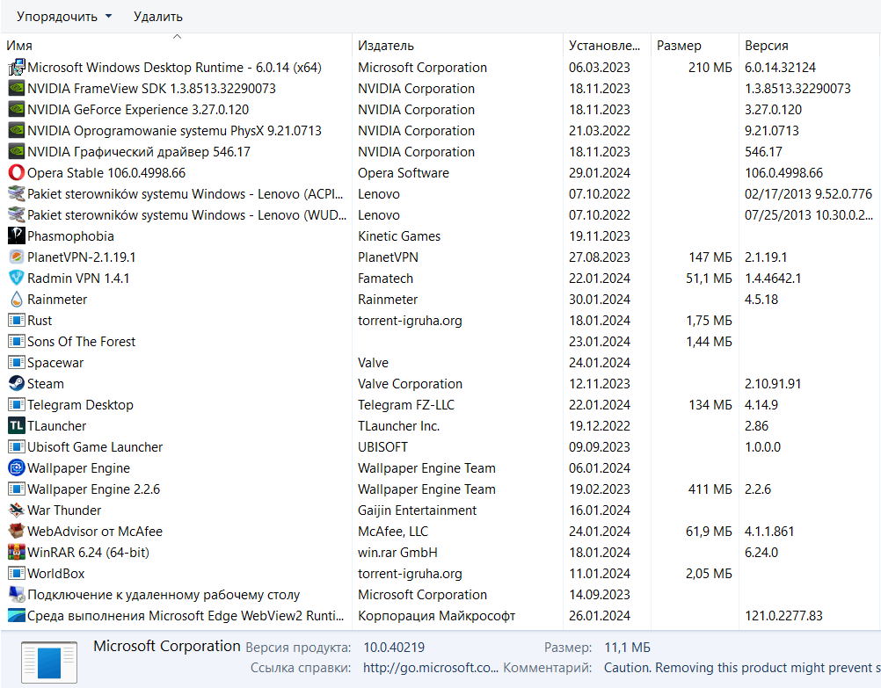Image resolution: width=881 pixels, height=688 pixels.
Task: Click the Rust program icon
Action: [17, 320]
